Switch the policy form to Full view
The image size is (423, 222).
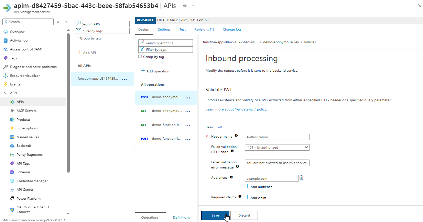pos(219,127)
